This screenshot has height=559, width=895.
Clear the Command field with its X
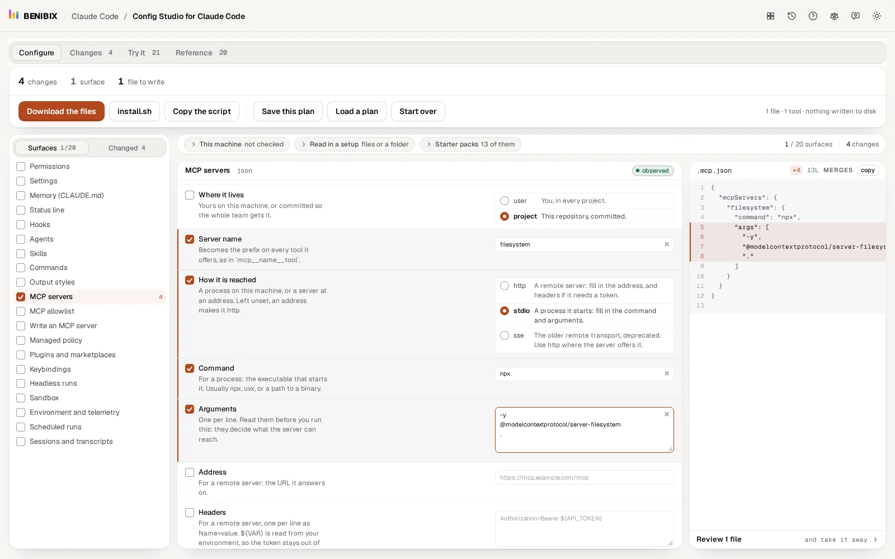tap(666, 373)
